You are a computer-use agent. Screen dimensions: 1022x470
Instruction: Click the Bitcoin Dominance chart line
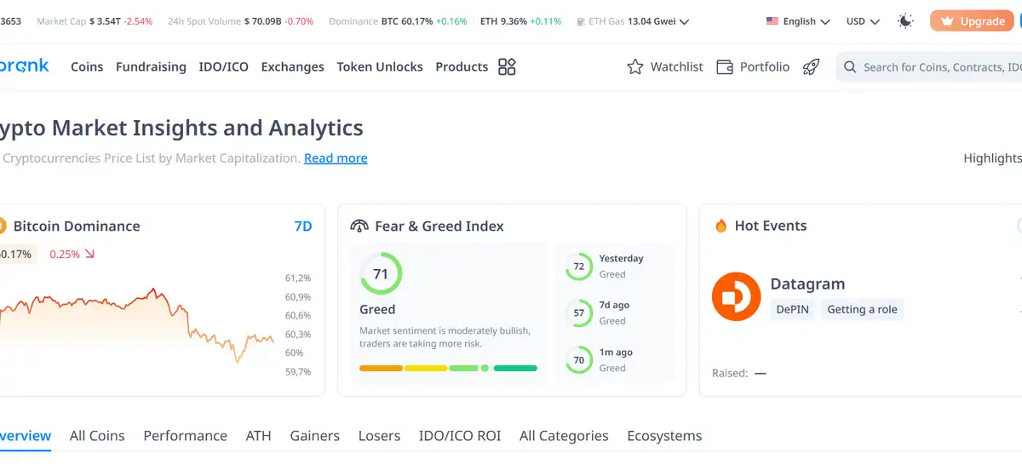[136, 324]
